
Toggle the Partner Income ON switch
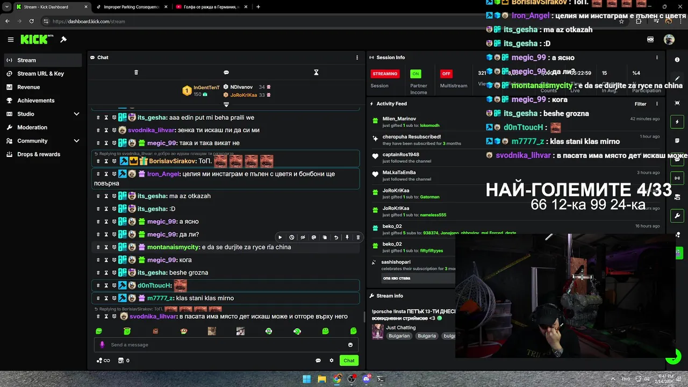click(x=415, y=74)
